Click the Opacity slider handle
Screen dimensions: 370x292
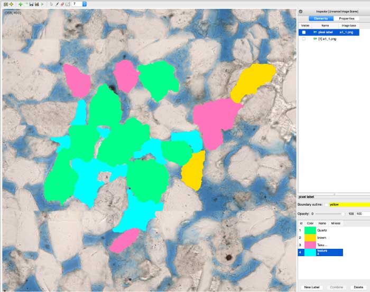point(343,214)
